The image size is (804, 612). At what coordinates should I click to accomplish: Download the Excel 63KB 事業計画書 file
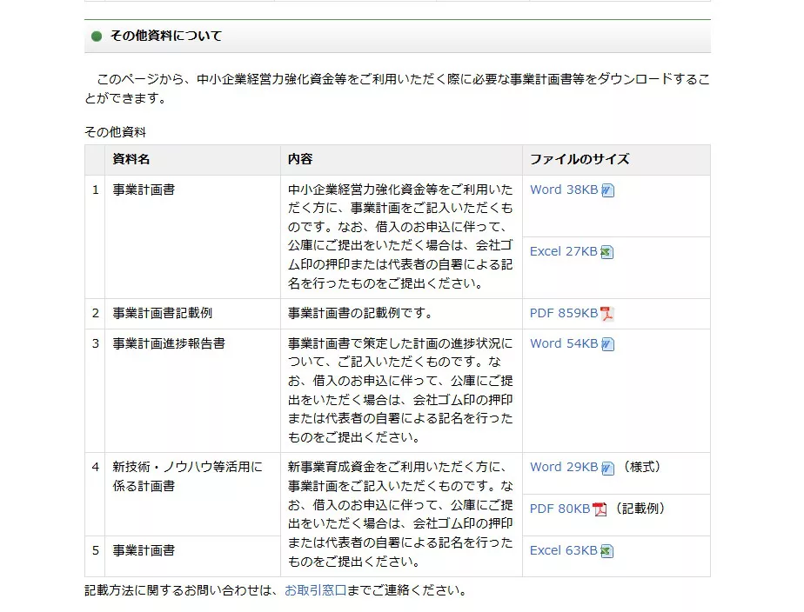[x=561, y=550]
